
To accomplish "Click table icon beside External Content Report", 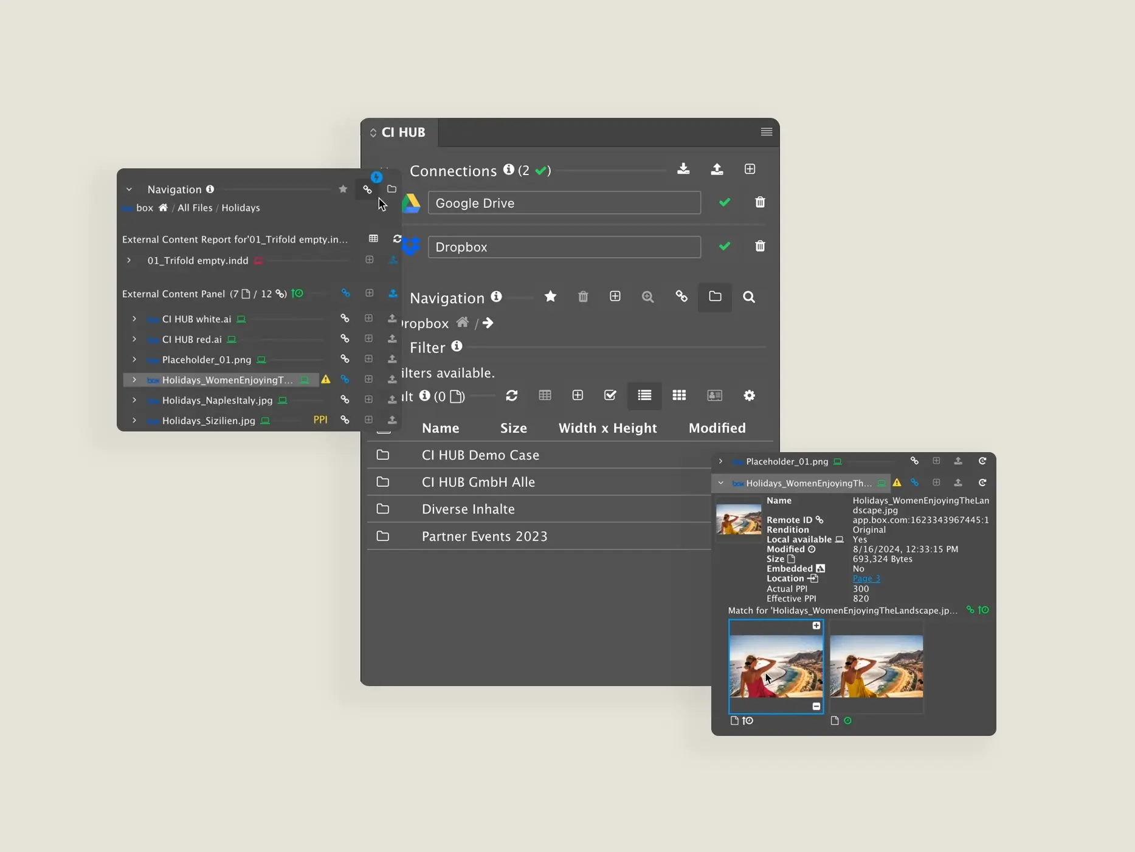I will coord(373,239).
